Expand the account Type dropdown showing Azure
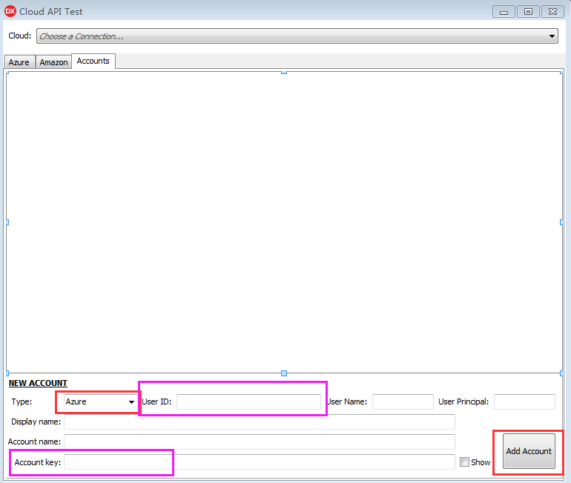This screenshot has height=483, width=571. pyautogui.click(x=100, y=402)
